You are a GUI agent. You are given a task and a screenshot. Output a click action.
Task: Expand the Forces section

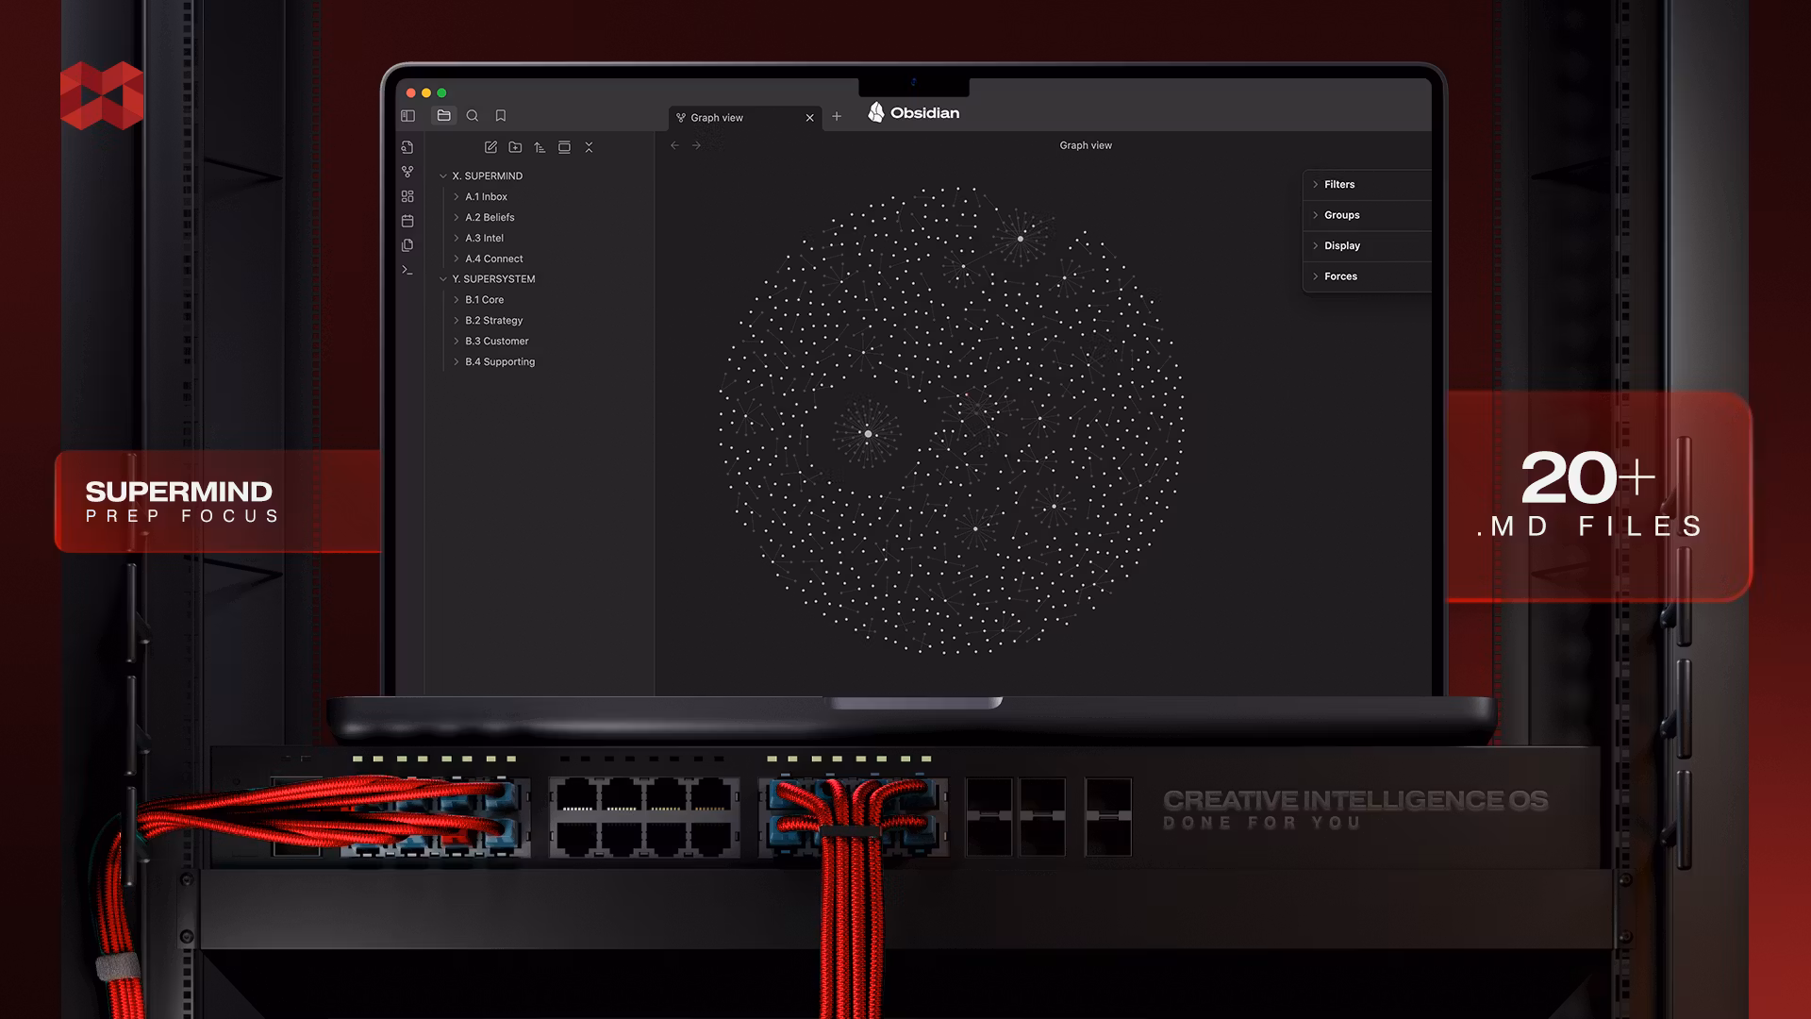1339,276
